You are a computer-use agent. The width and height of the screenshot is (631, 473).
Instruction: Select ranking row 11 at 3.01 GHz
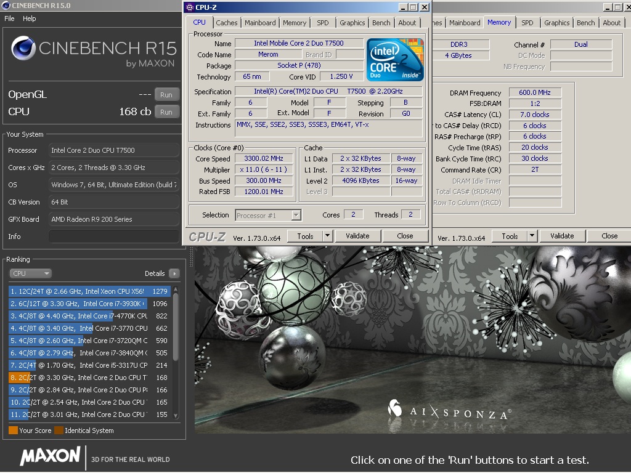[89, 414]
